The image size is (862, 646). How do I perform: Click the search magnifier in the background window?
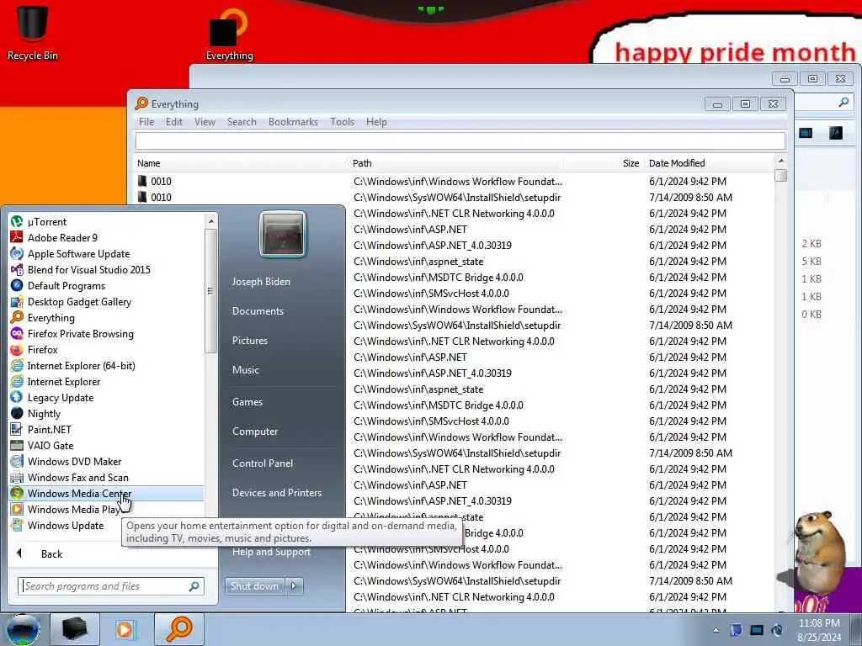click(843, 102)
